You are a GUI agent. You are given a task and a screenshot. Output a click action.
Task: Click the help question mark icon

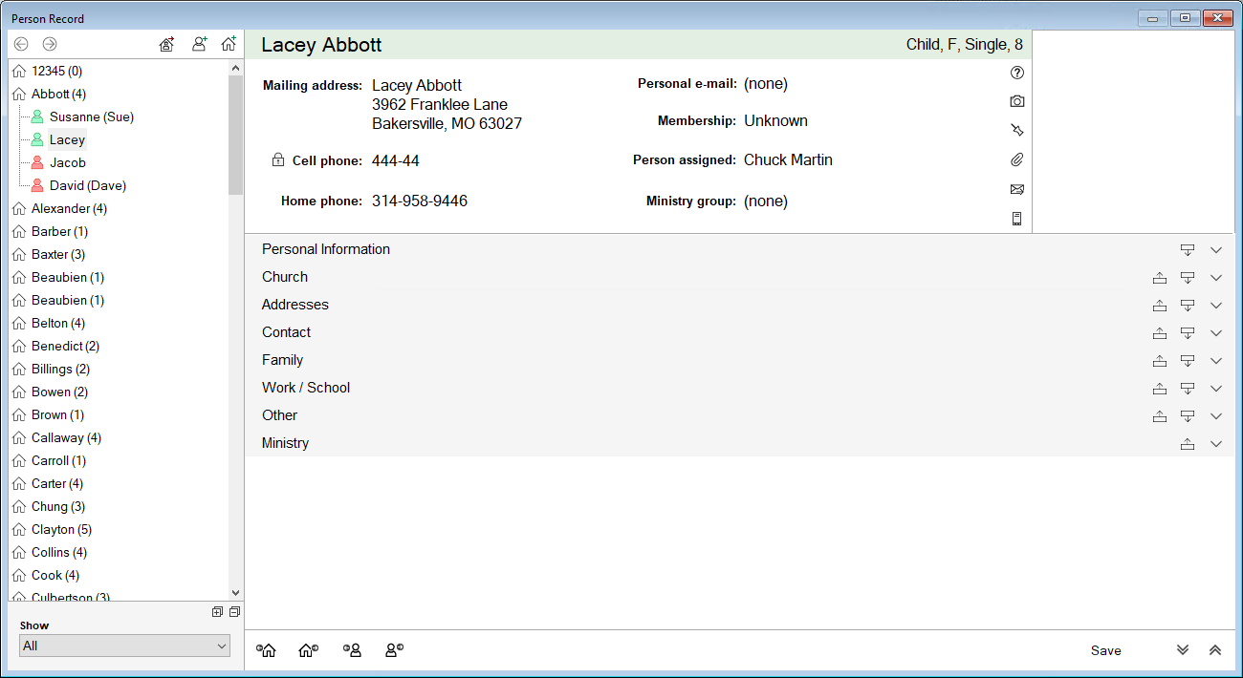1016,73
